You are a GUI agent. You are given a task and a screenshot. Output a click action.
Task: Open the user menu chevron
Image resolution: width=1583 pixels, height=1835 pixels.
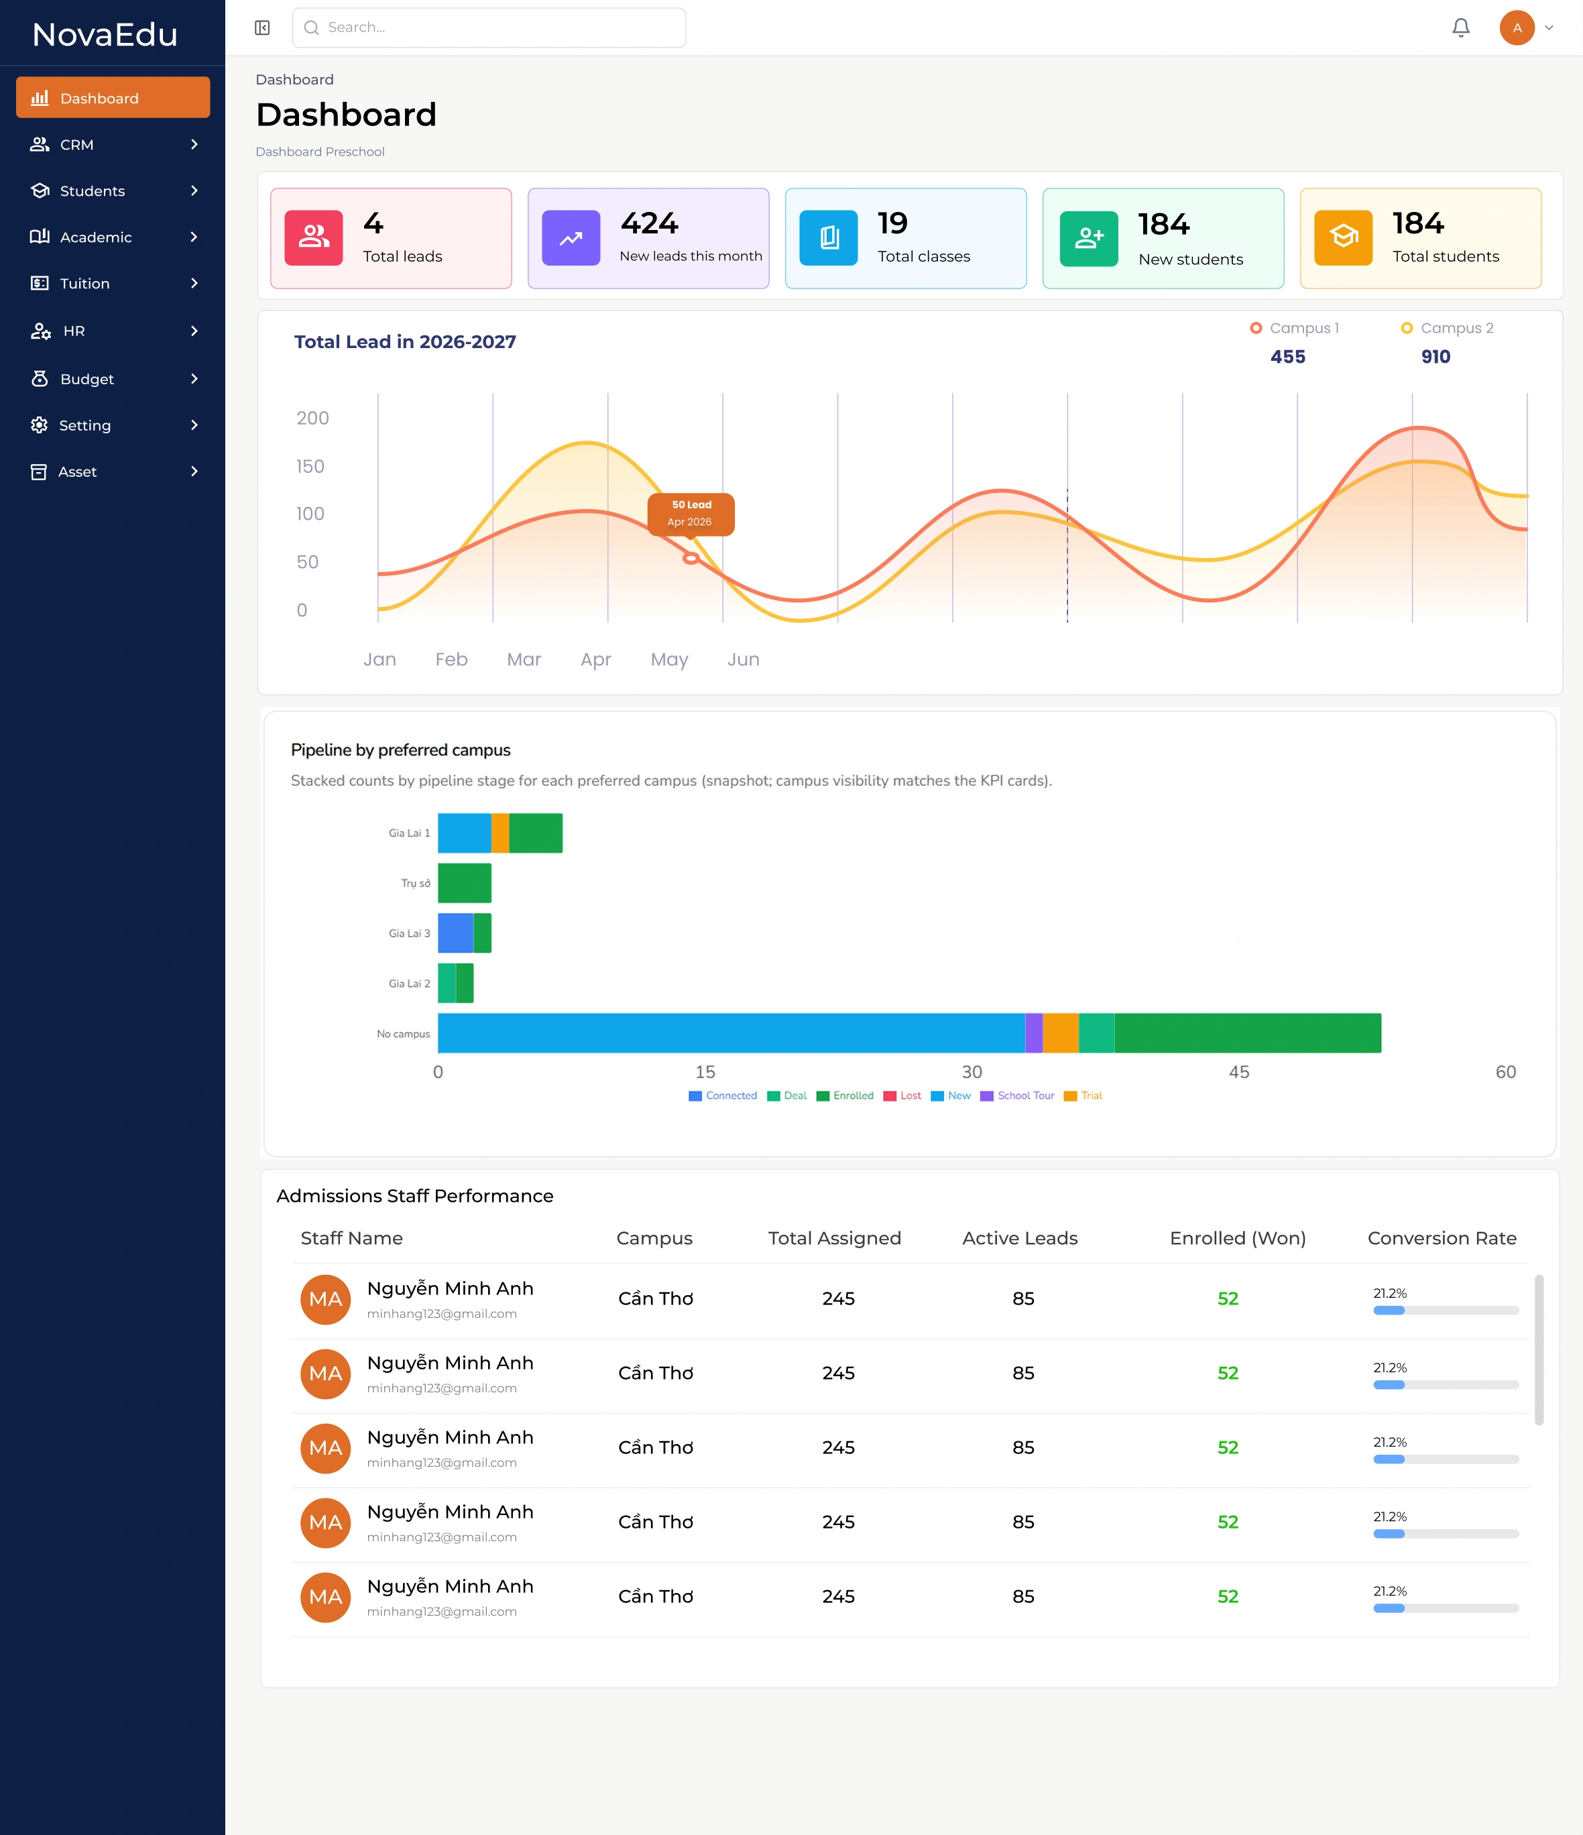[1549, 27]
